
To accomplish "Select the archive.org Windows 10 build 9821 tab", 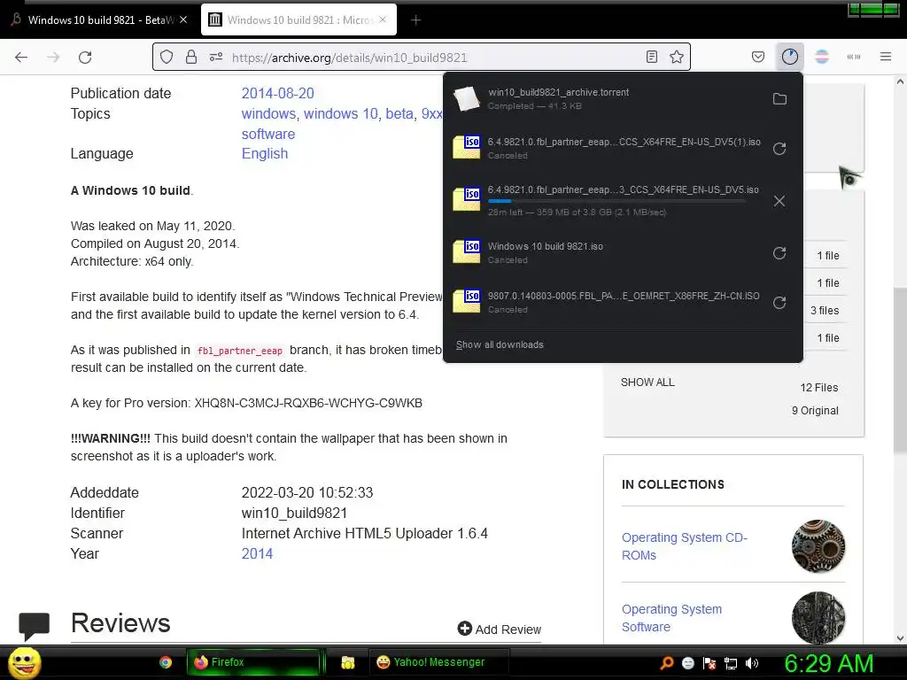I will pos(298,20).
